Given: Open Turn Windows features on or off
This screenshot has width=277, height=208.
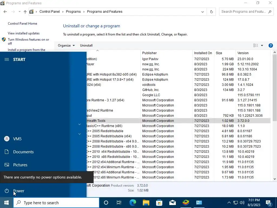Looking at the screenshot, I should point(28,41).
